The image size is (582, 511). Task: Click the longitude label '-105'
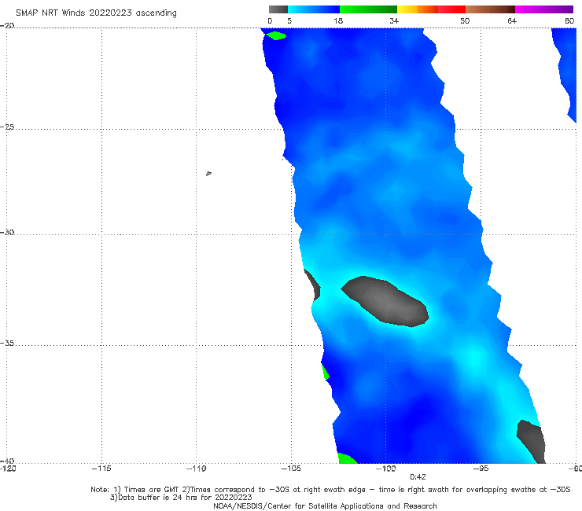291,469
